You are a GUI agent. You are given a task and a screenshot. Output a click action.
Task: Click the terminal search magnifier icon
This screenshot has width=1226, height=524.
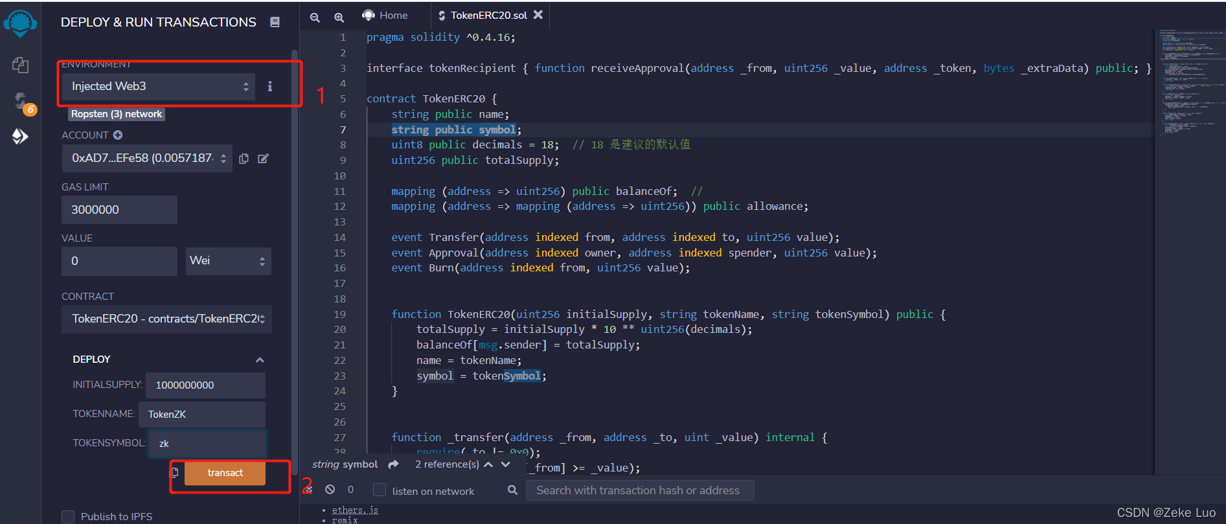click(512, 490)
